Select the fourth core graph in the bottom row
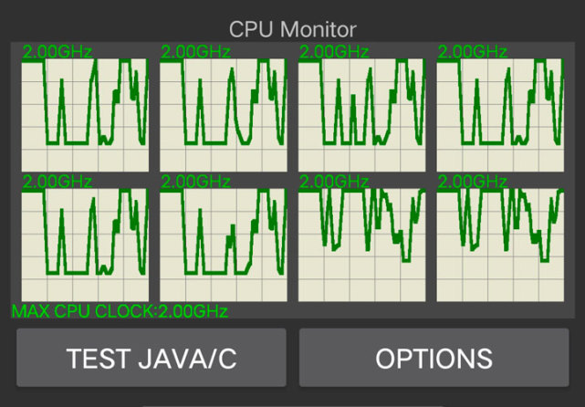Viewport: 585px width, 407px height. pyautogui.click(x=500, y=245)
